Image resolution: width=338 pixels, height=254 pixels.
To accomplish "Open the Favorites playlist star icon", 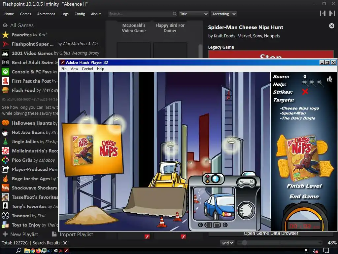I will pyautogui.click(x=5, y=35).
